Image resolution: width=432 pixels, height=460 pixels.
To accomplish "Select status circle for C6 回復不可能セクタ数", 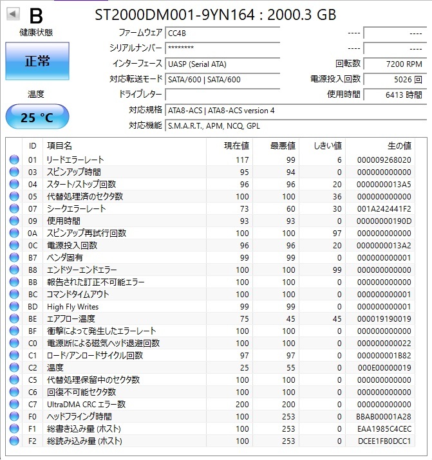I will [14, 392].
